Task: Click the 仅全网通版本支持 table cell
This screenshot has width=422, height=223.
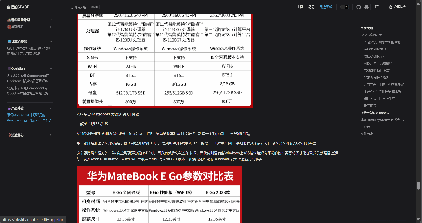Action: click(227, 58)
